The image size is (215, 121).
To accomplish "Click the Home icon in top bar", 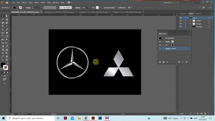I will (7, 3).
